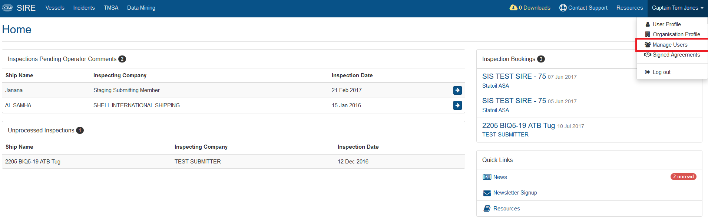Click the 15 Jan 2016 inspection date
The image size is (708, 223).
pyautogui.click(x=346, y=105)
